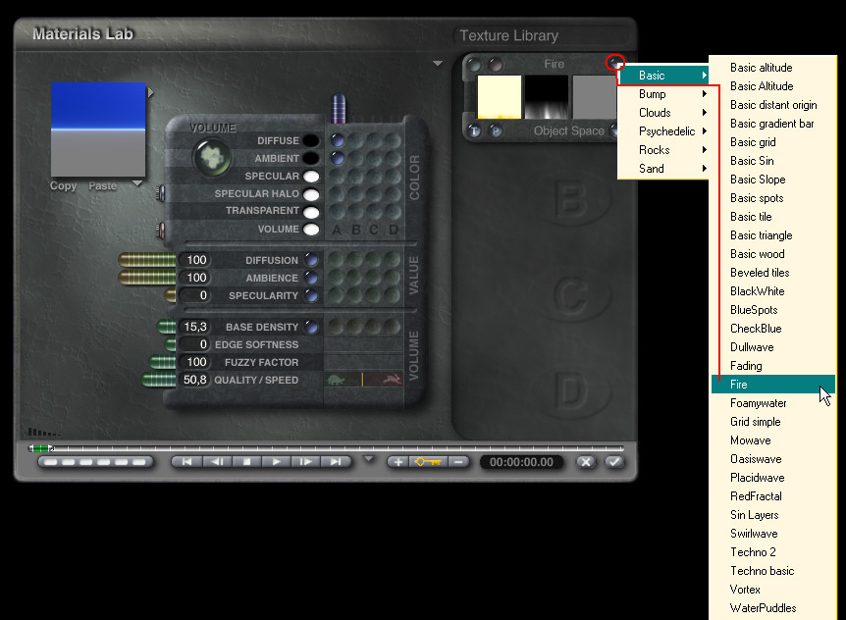Choose WaterPuddles texture
The width and height of the screenshot is (846, 620).
[773, 608]
